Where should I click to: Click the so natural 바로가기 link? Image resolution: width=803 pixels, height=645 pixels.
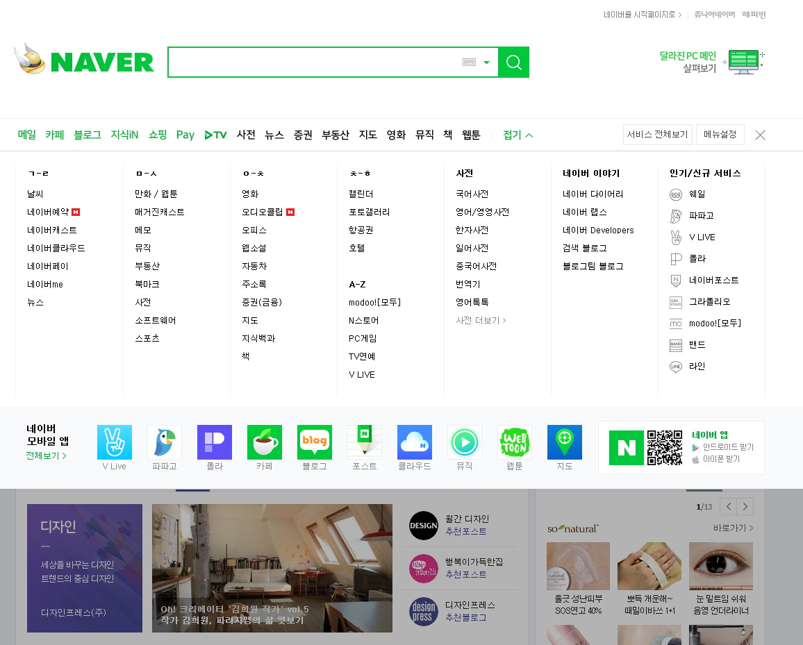(733, 528)
